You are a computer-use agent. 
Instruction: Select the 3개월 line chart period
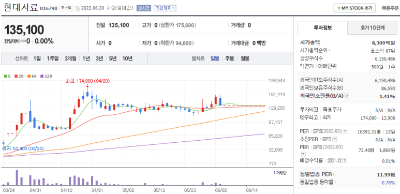point(70,58)
